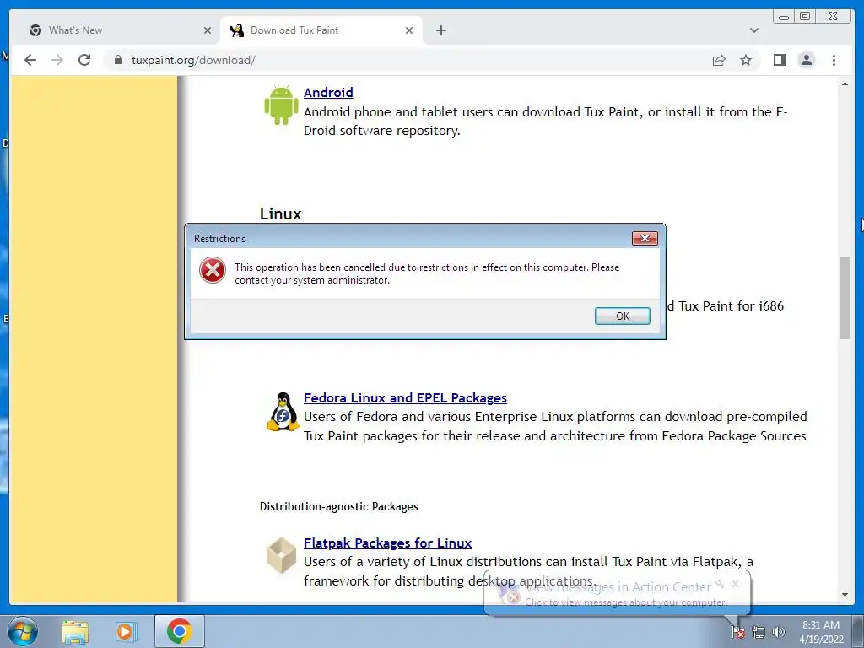Open a new browser tab

[440, 30]
